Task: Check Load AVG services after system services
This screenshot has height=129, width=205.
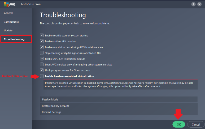Action: tap(42, 64)
